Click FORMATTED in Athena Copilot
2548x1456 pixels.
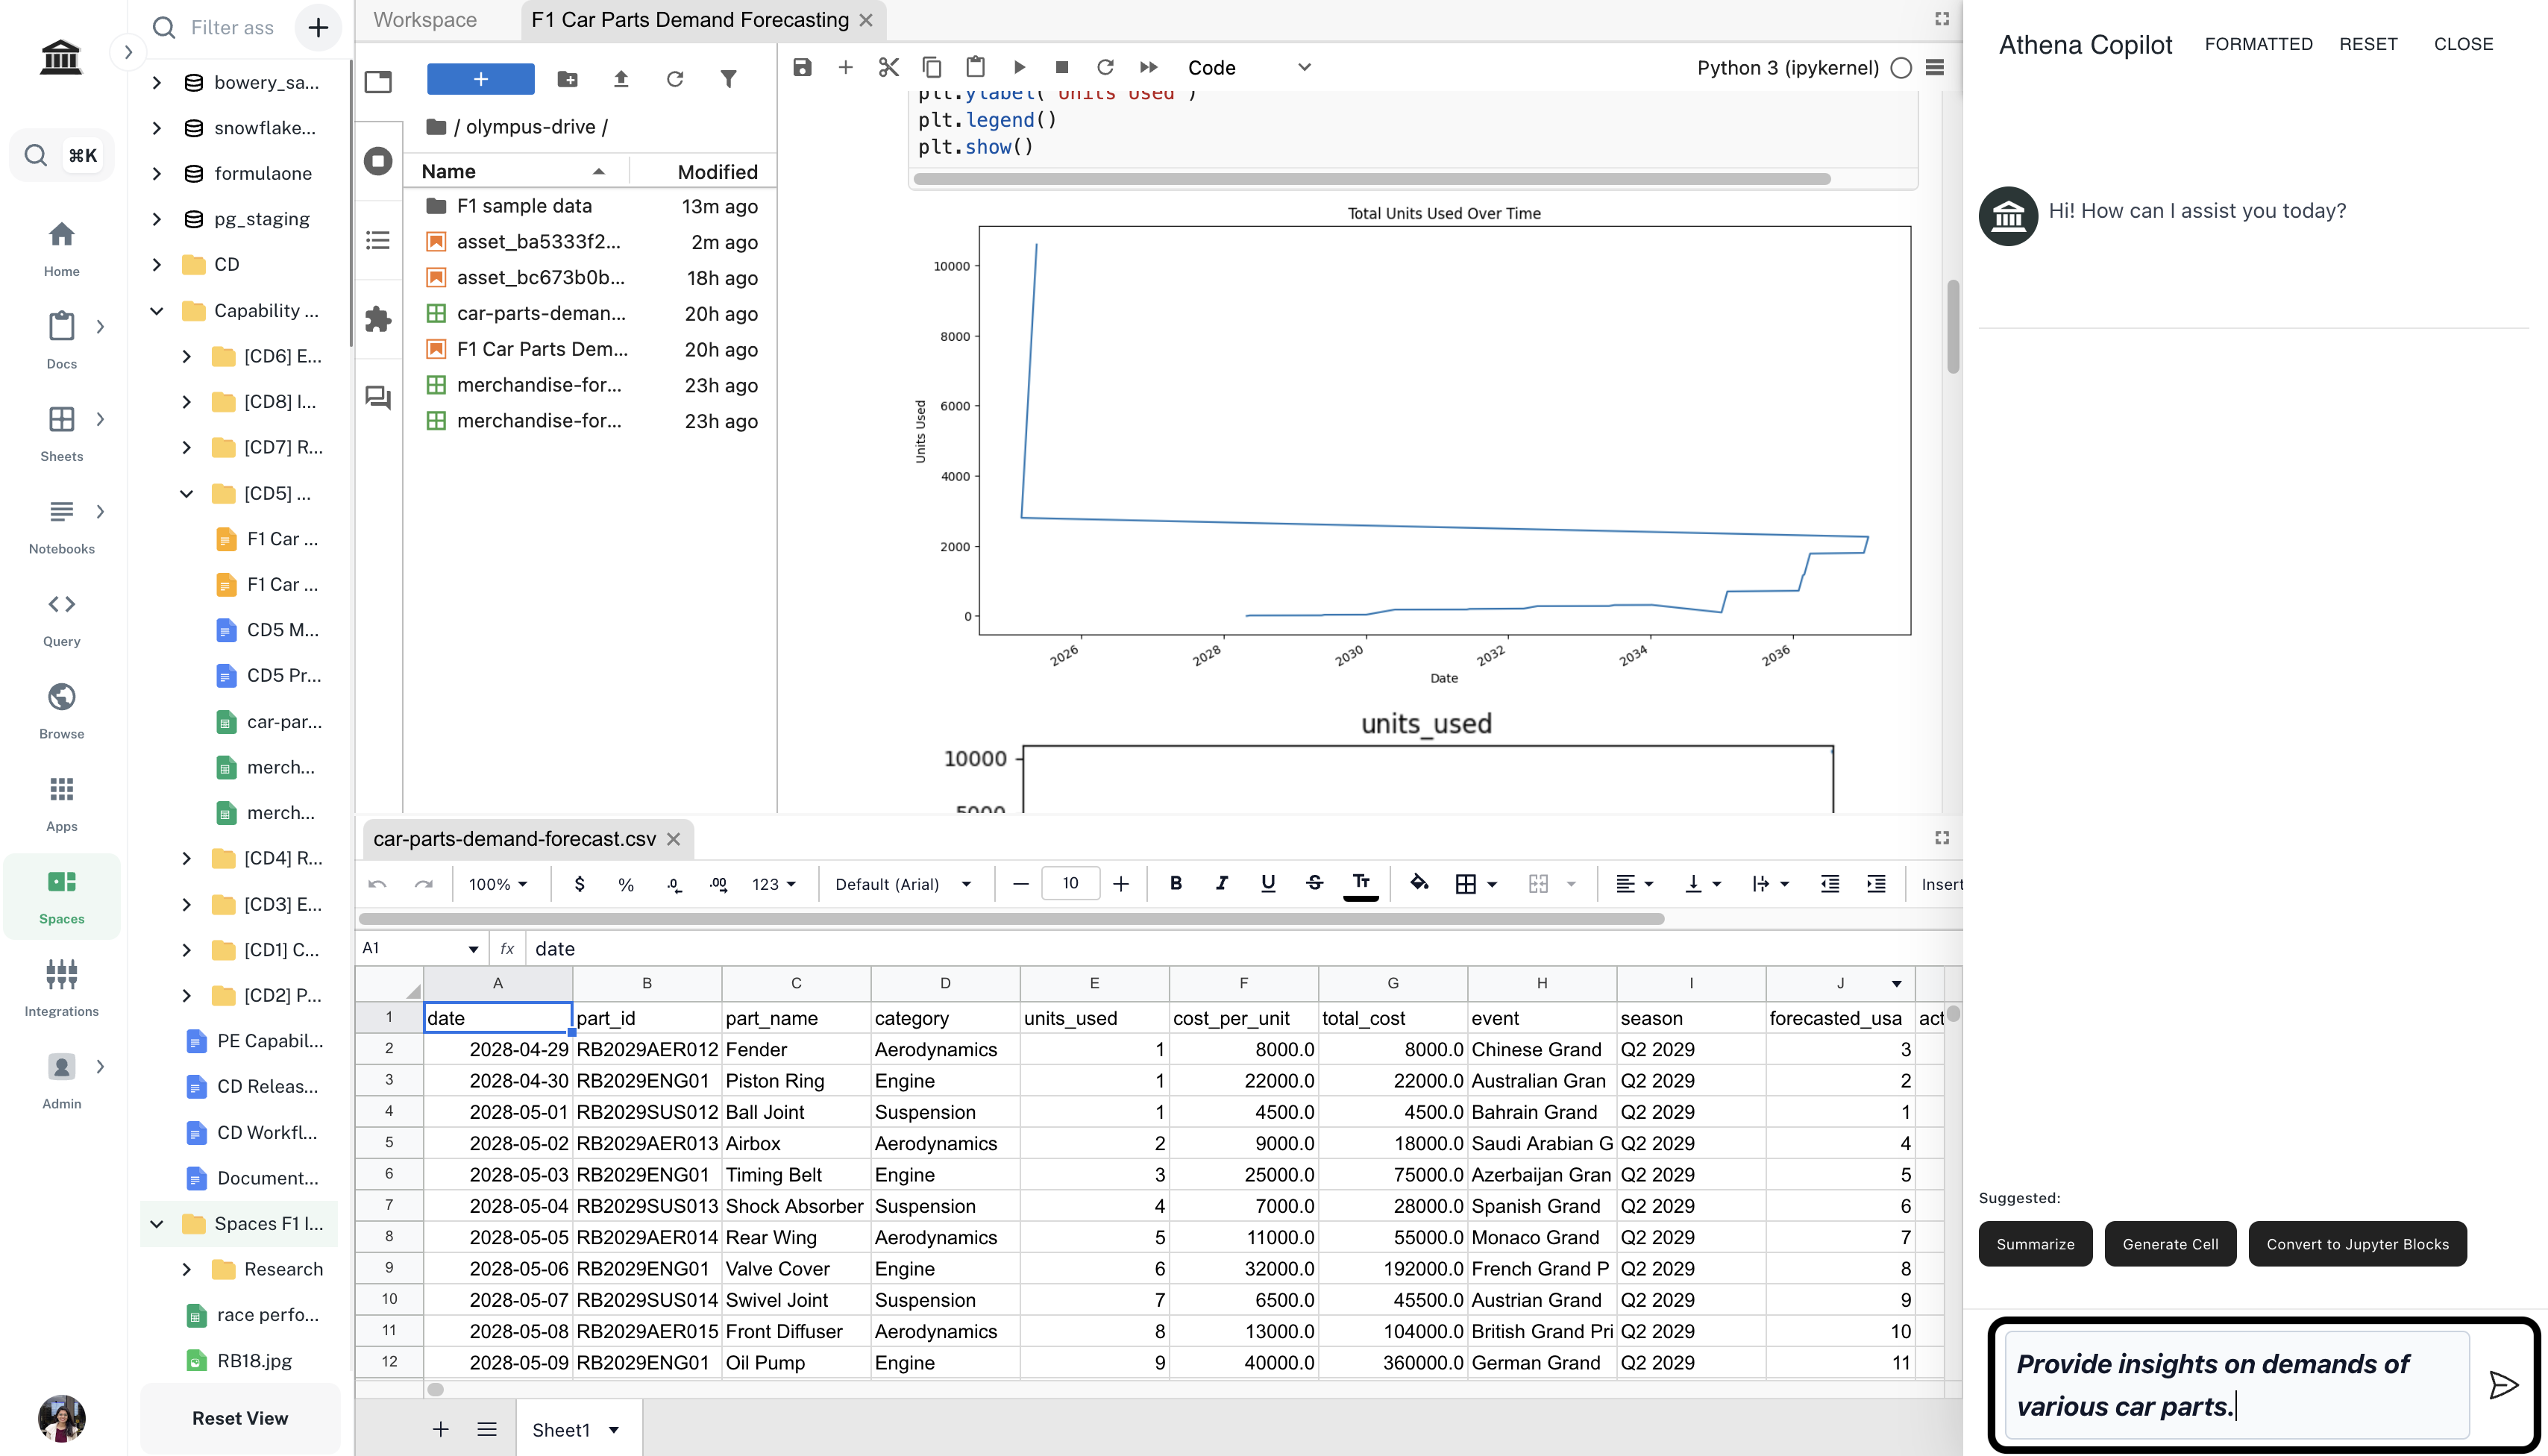(2258, 44)
